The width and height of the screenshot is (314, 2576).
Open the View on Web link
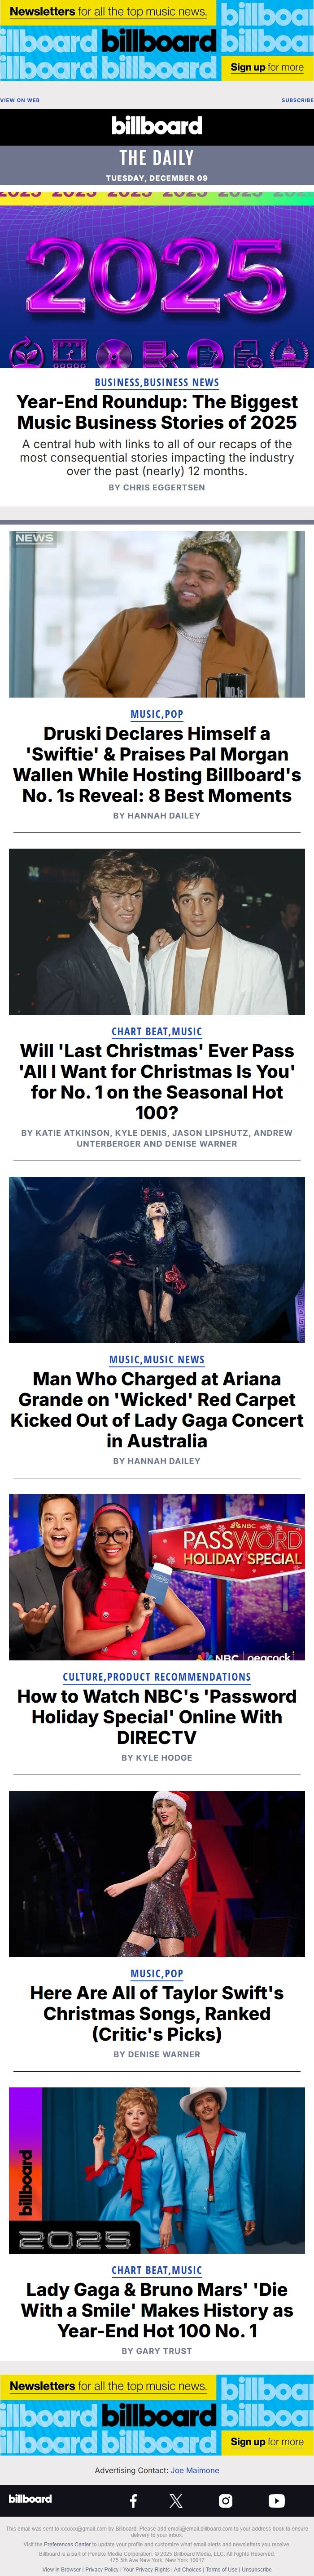click(20, 100)
